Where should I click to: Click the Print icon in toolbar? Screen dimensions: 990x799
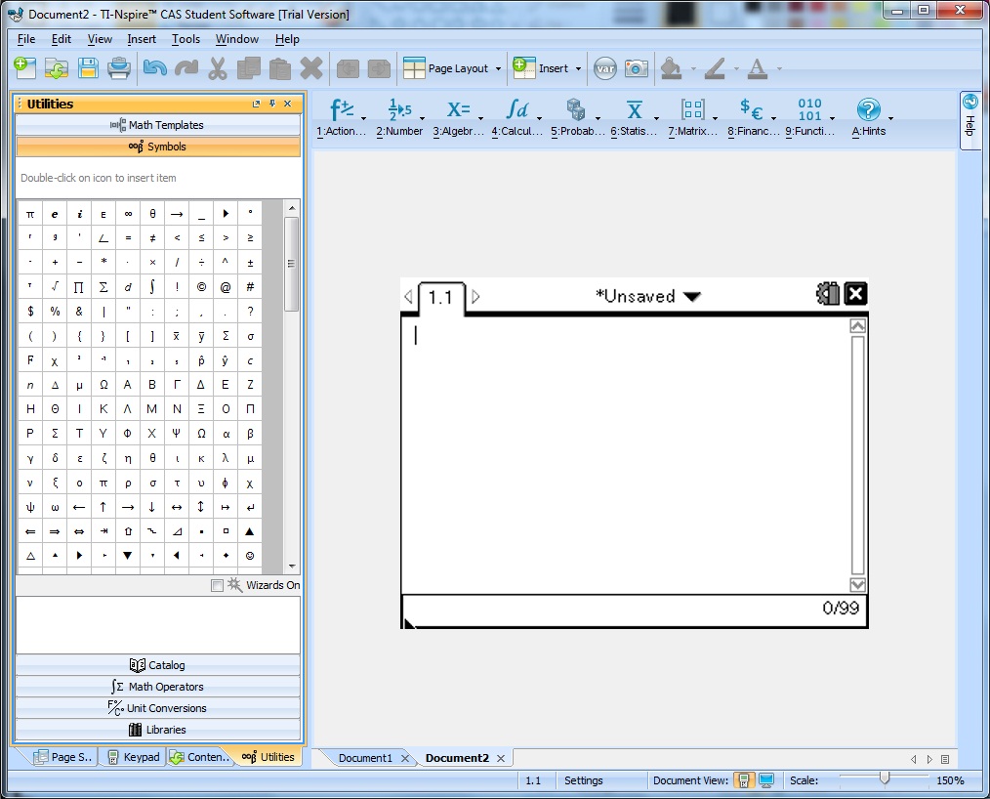tap(119, 68)
